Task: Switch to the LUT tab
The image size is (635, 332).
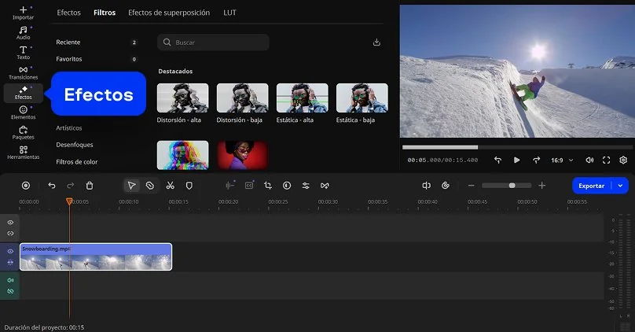Action: (229, 13)
